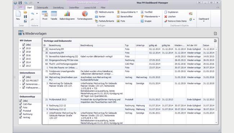Sort by the Art der WV column header
The height and width of the screenshot is (133, 234).
(194, 45)
